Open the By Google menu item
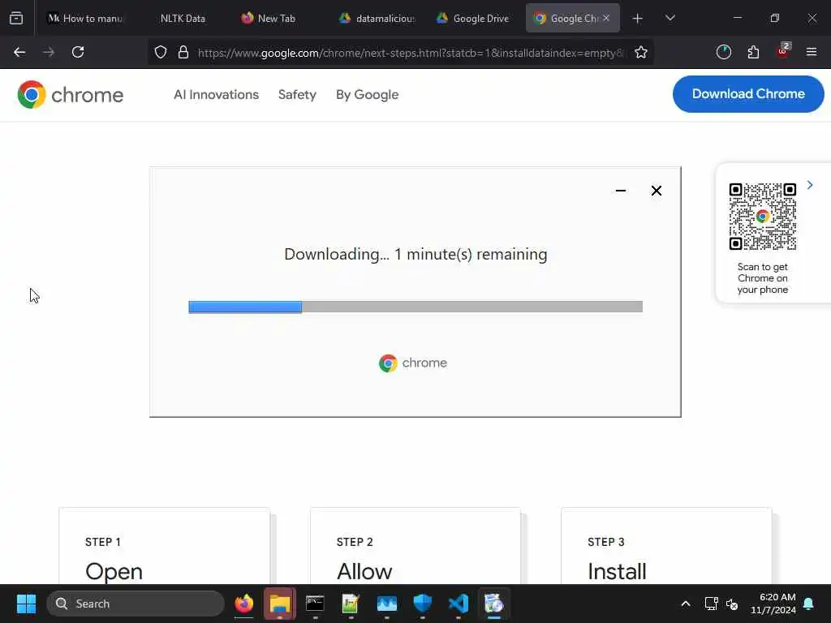The image size is (831, 623). pos(368,95)
